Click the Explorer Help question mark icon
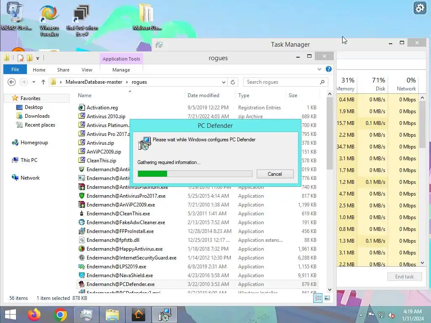The image size is (431, 323). coord(328,69)
